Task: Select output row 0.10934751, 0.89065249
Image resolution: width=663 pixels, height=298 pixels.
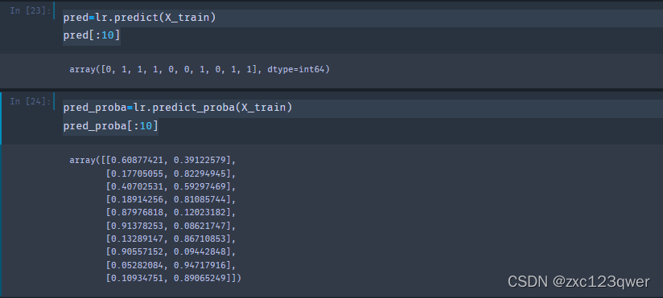Action: pyautogui.click(x=173, y=278)
